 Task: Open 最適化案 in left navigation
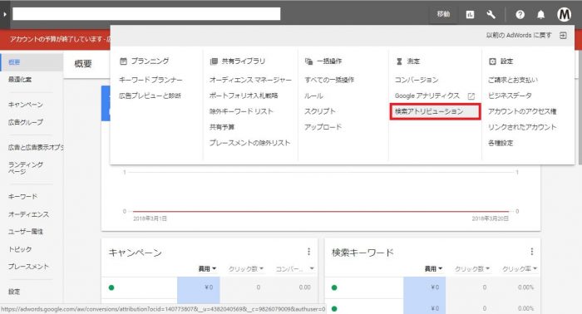20,80
